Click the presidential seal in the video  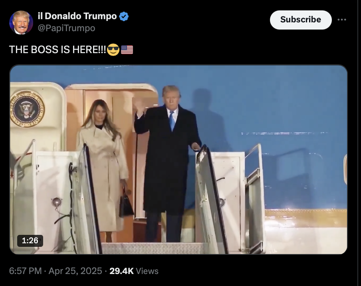27,109
